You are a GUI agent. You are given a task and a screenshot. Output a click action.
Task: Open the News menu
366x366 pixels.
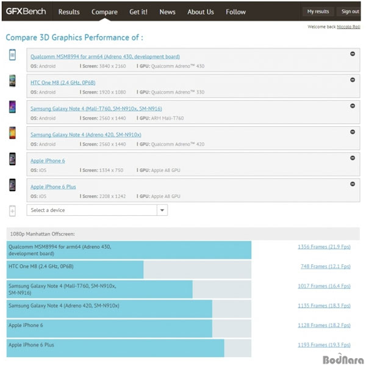pos(167,12)
